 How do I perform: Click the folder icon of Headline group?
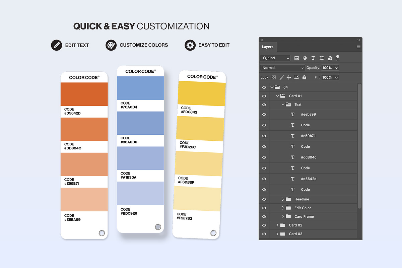(288, 199)
